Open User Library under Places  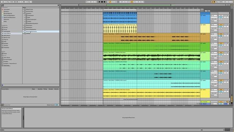(7, 58)
